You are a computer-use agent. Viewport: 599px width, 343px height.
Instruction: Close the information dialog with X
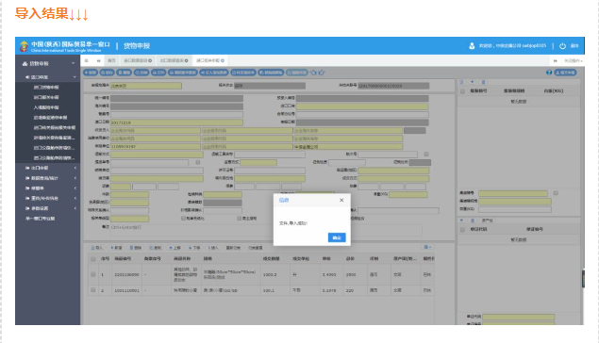point(341,200)
